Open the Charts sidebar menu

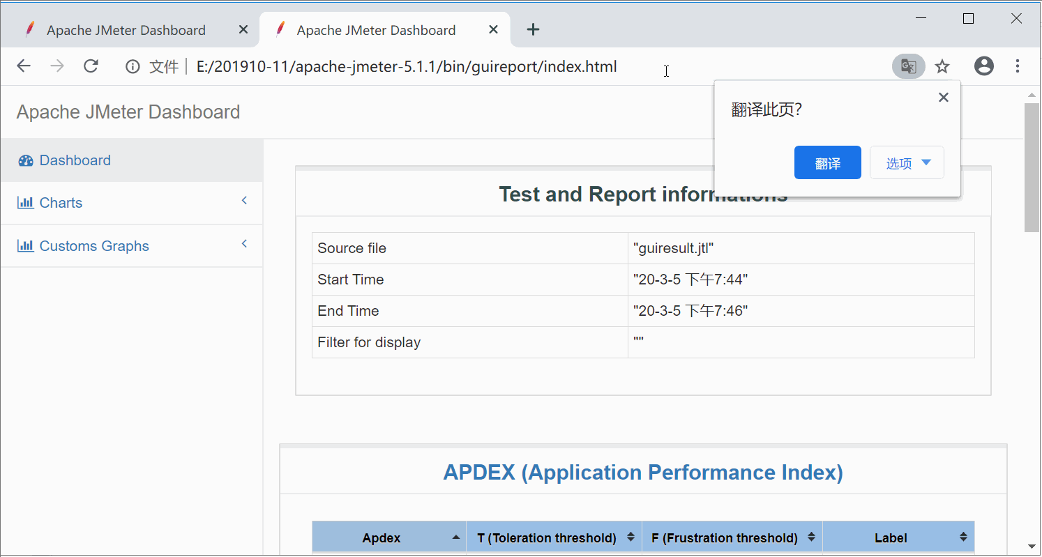pyautogui.click(x=132, y=203)
